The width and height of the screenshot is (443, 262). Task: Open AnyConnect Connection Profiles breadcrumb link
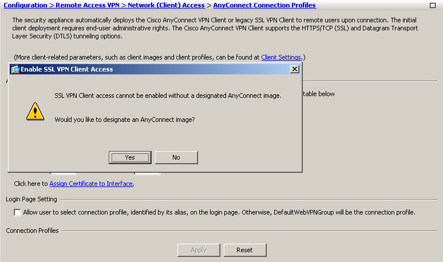264,5
